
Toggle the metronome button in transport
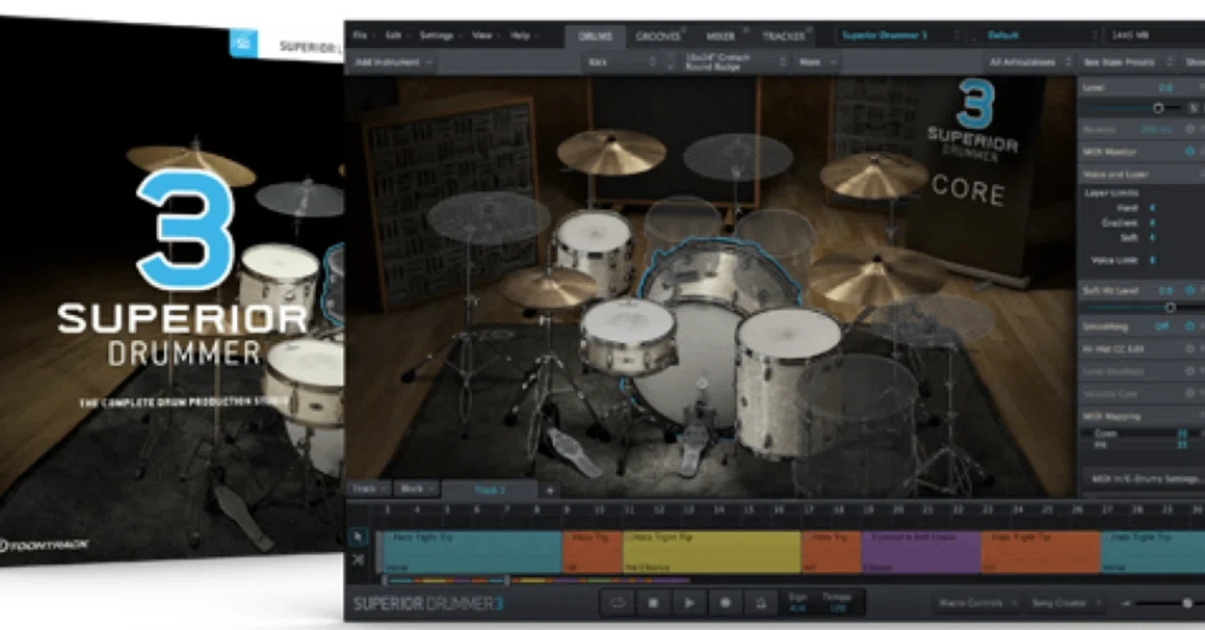(x=760, y=603)
